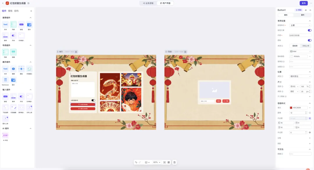
Task: Toggle the mixed padding button for 内边距
Action: (x=310, y=118)
